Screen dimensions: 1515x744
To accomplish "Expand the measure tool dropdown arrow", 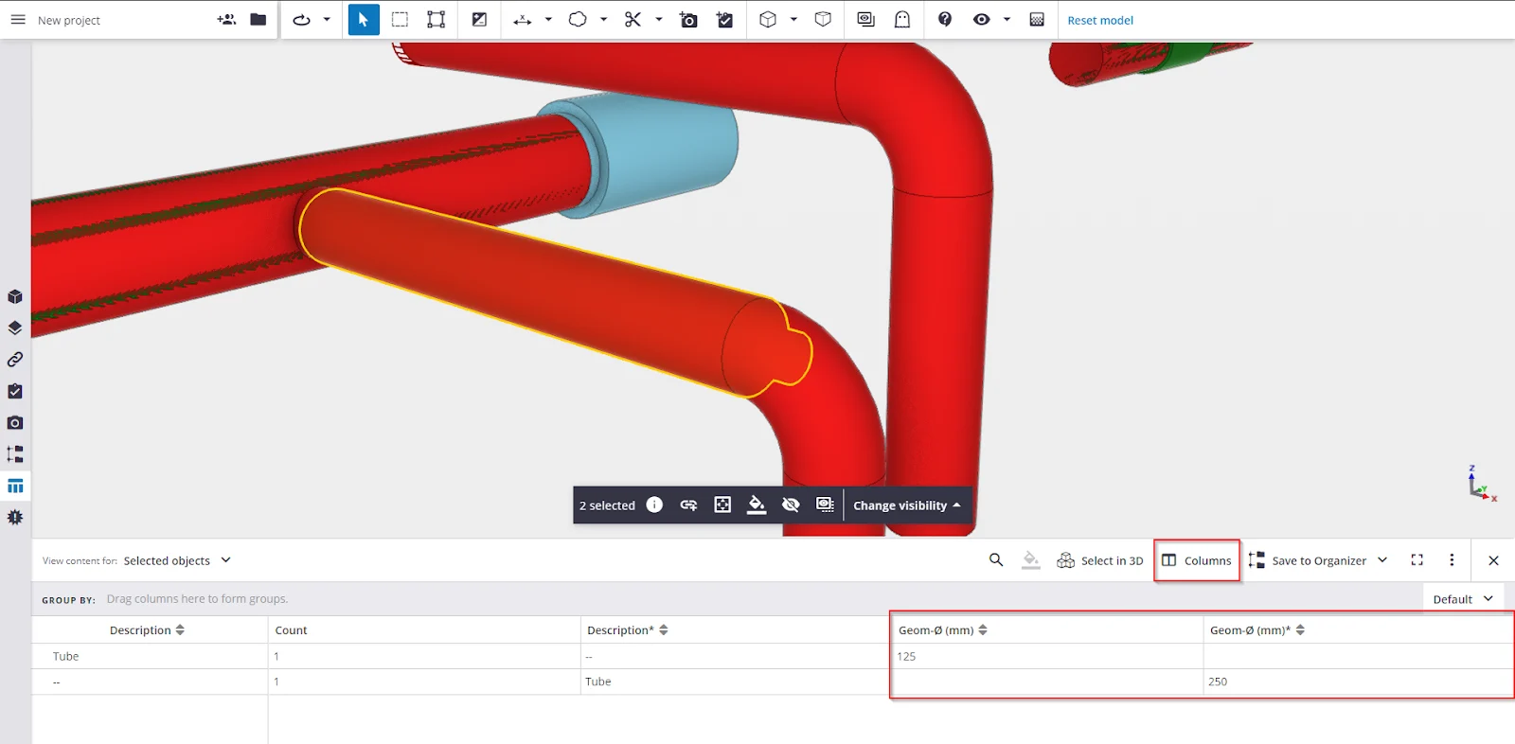I will coord(548,20).
